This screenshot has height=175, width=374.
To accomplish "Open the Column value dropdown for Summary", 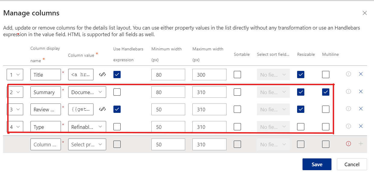I will coord(87,92).
